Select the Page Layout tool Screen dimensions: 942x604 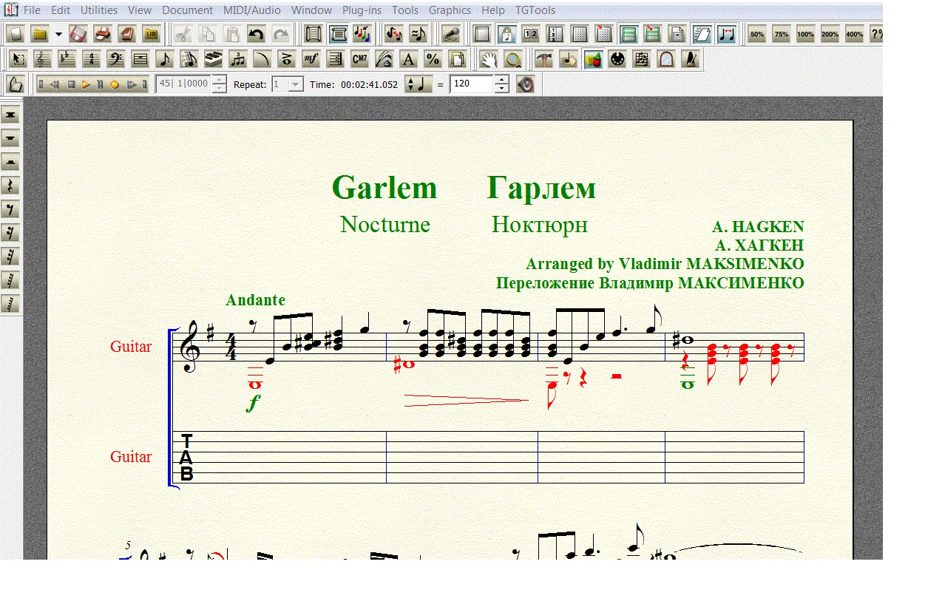pyautogui.click(x=457, y=60)
